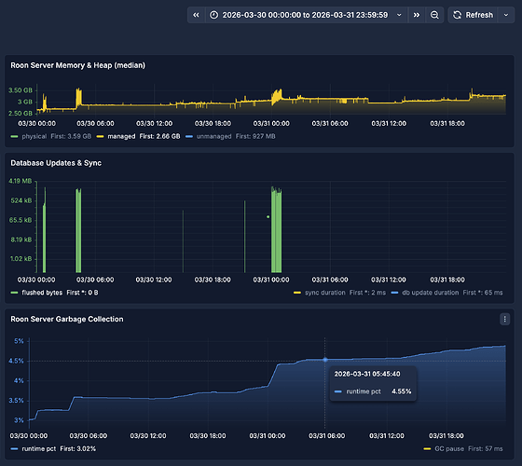Click the First *: 65 ms legend value
This screenshot has height=466, width=522.
(x=483, y=293)
